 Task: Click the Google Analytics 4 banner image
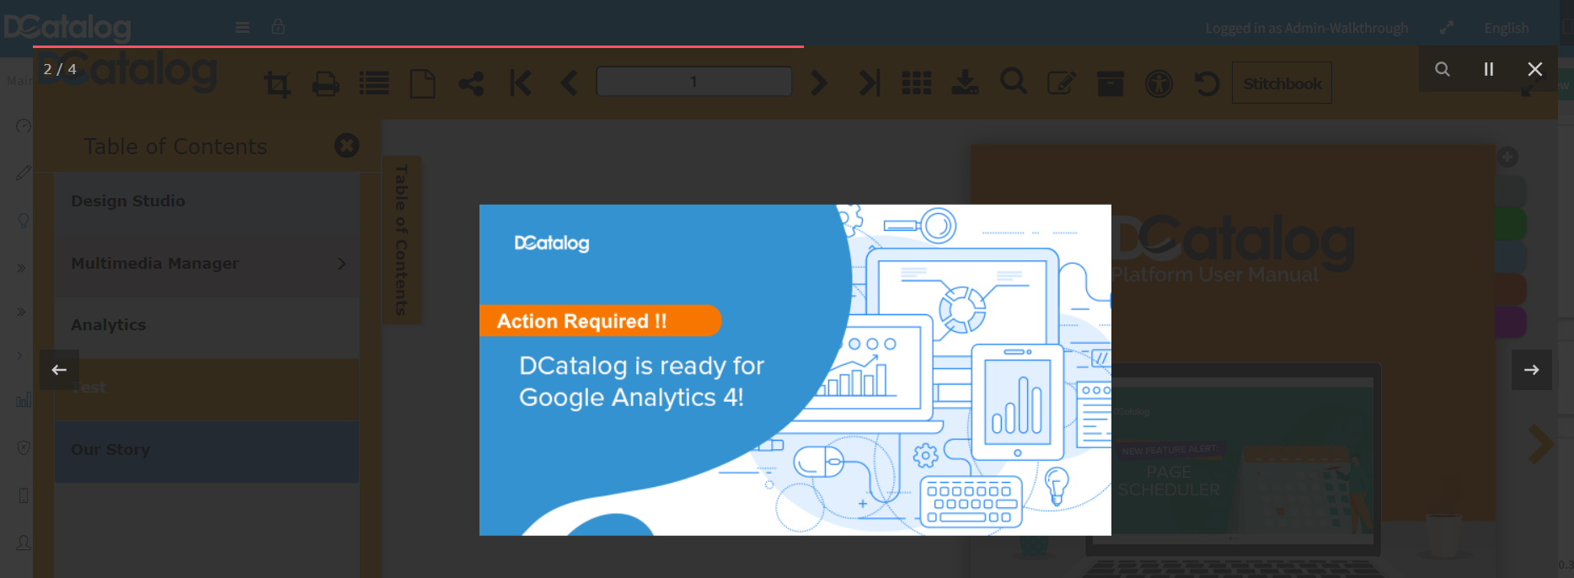(795, 370)
